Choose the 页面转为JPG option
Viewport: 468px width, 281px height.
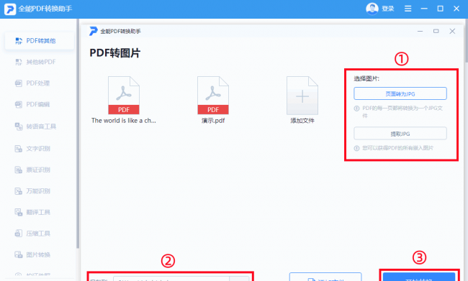400,93
